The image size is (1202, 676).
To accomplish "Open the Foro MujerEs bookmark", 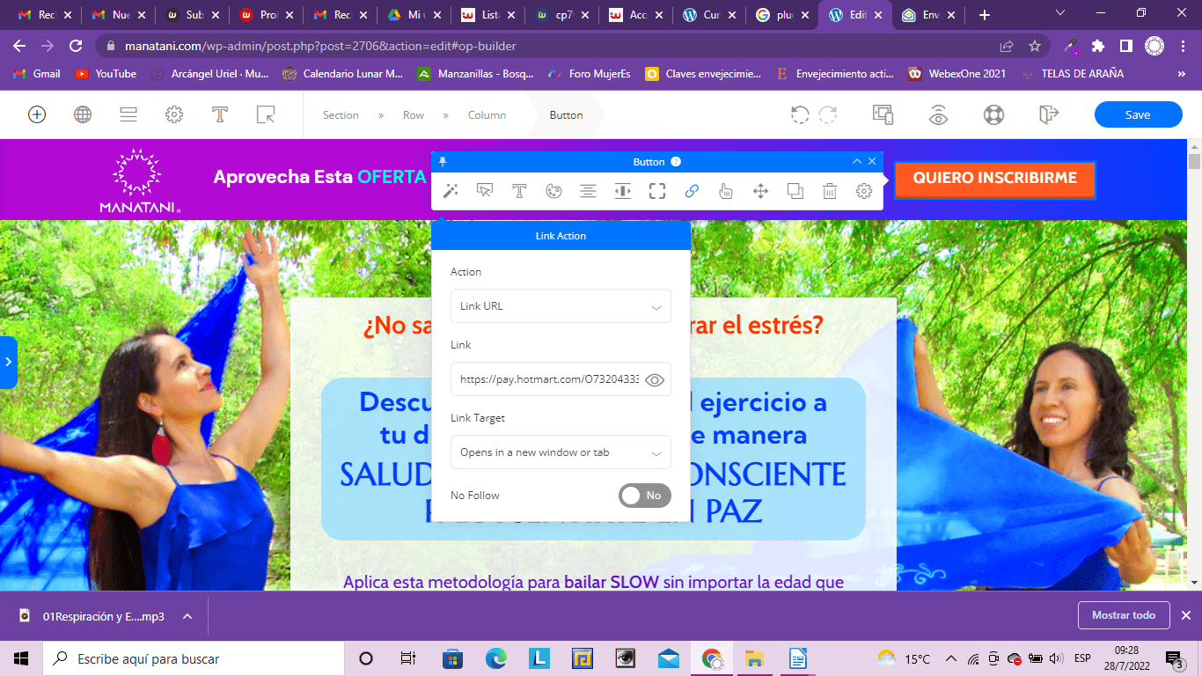I will pos(589,74).
